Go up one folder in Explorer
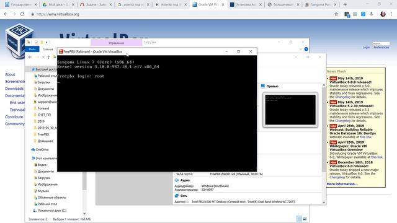This screenshot has width=397, height=223. 48,57
